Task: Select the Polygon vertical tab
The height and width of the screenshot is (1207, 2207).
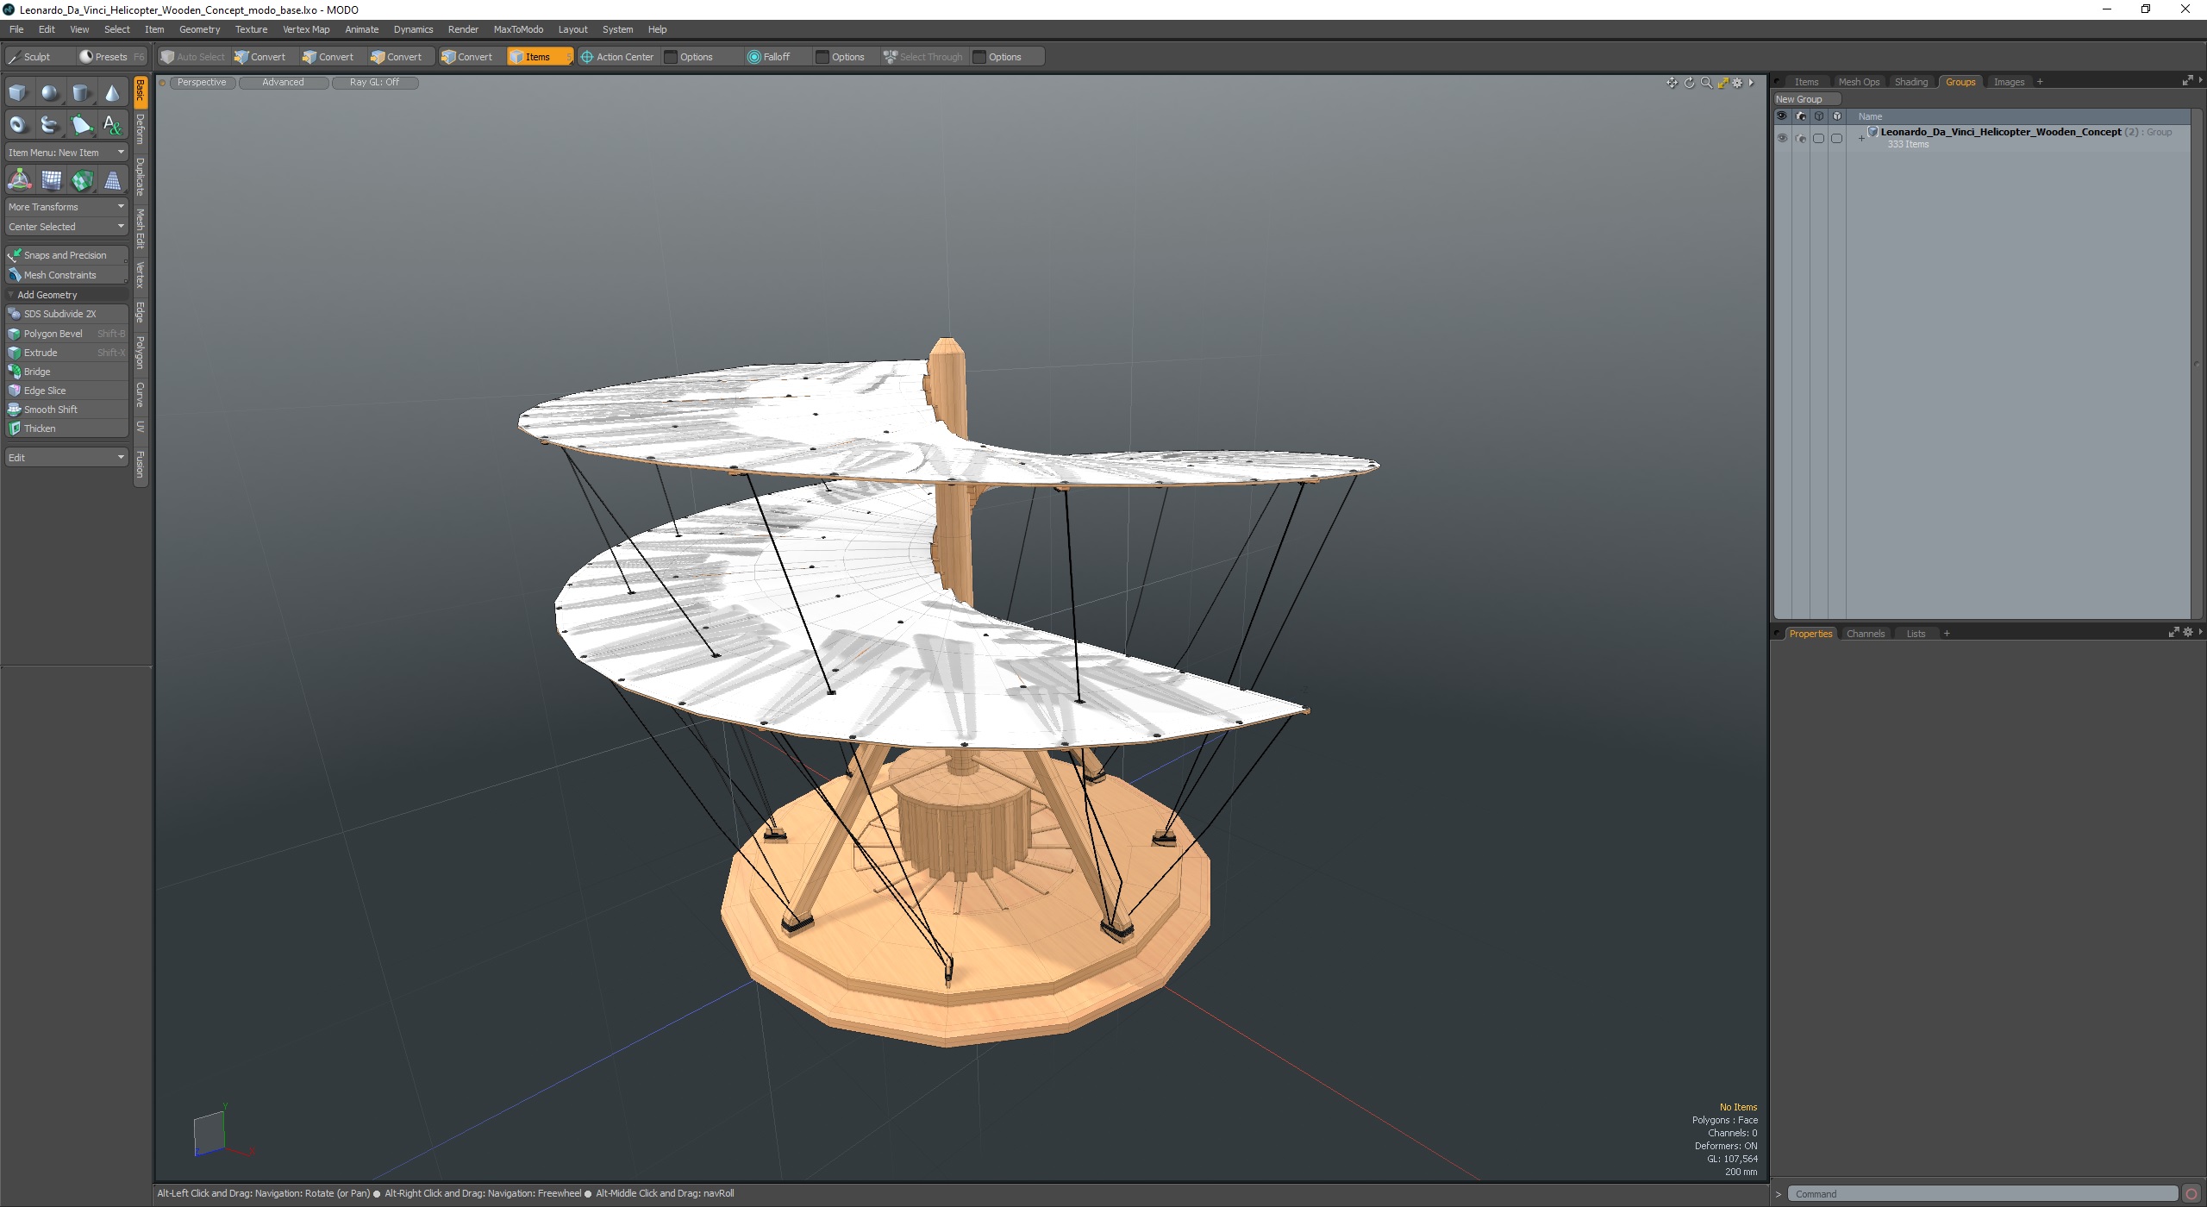Action: [141, 353]
